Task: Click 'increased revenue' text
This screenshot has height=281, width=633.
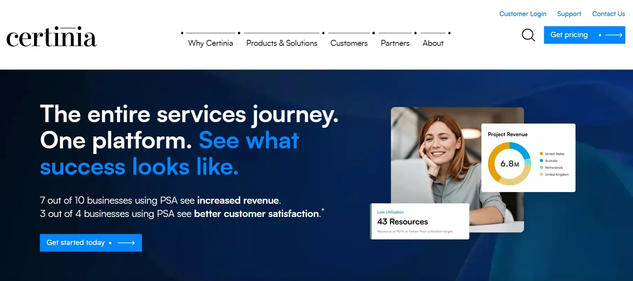Action: tap(238, 200)
